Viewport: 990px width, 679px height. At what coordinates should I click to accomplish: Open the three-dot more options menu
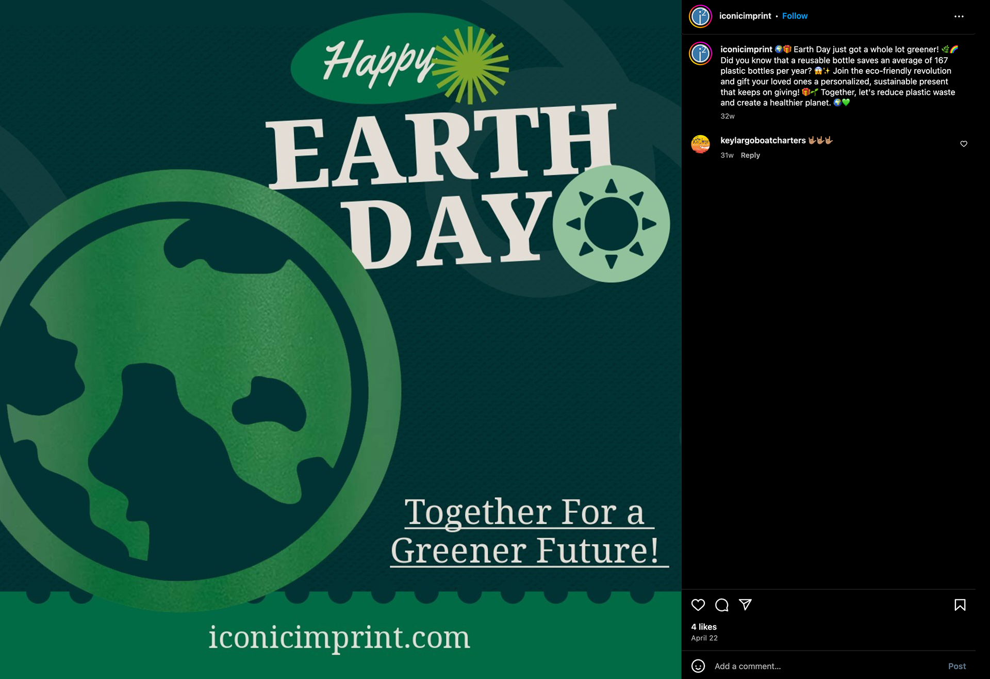pos(959,17)
